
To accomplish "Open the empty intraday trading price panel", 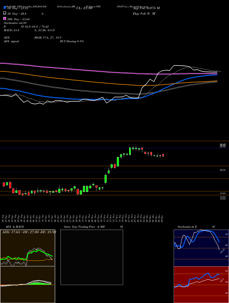I will coord(92,257).
